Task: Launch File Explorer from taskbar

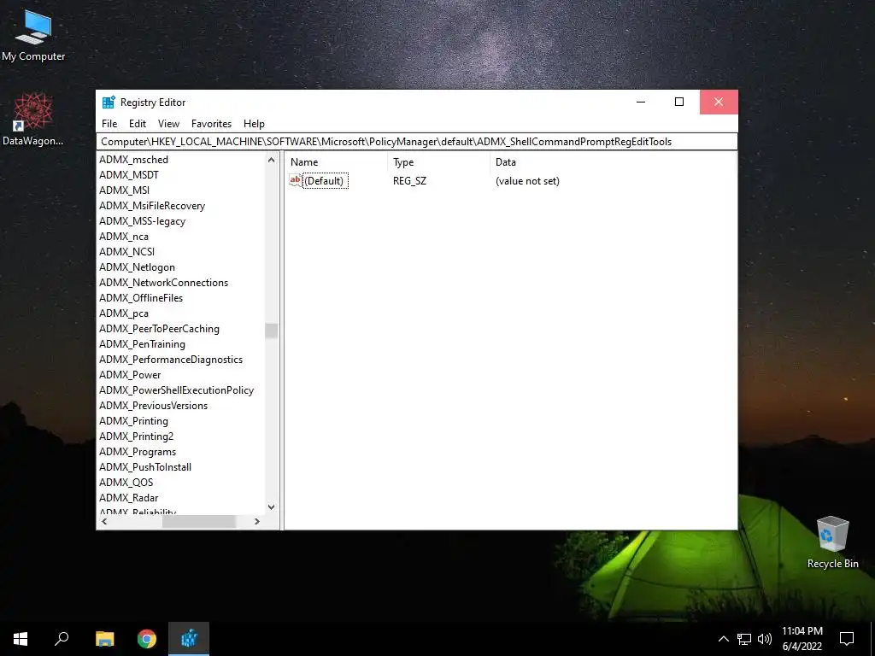Action: pos(104,639)
